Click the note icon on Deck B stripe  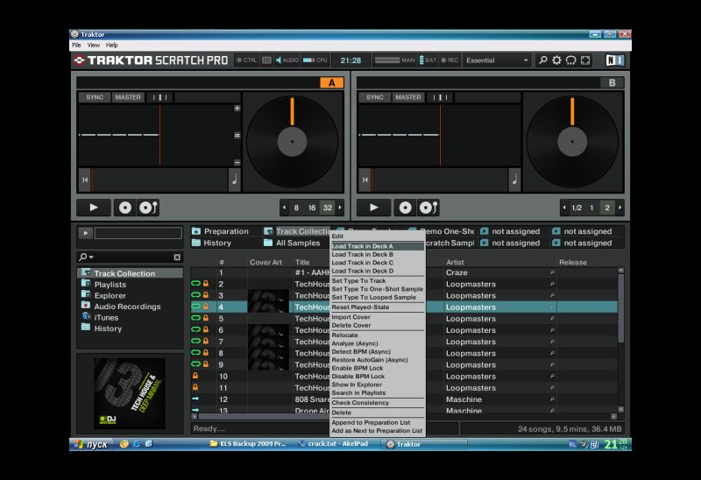coord(514,180)
